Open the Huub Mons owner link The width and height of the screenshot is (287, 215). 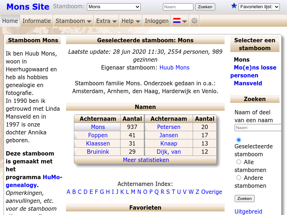tap(174, 67)
